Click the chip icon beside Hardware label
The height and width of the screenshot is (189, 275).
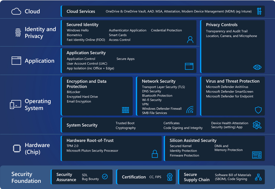(17, 148)
